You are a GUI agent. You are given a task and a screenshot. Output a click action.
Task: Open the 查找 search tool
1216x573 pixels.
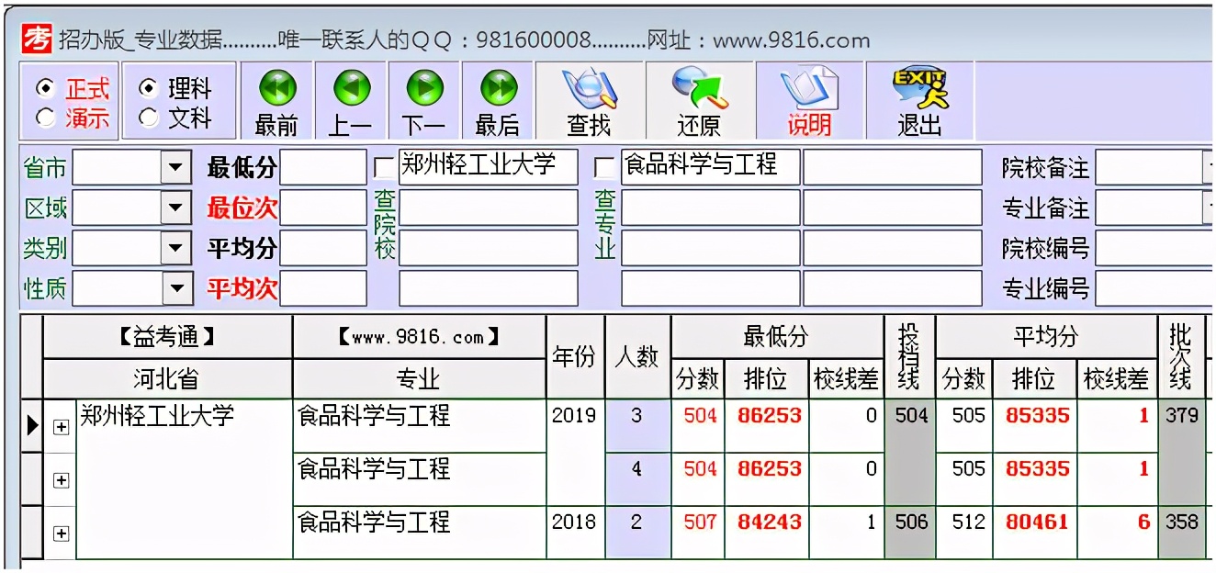[x=588, y=92]
